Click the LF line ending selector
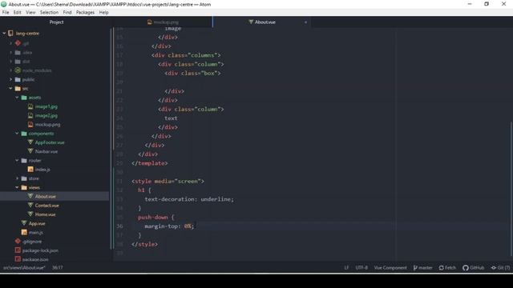513x288 pixels. 346,268
